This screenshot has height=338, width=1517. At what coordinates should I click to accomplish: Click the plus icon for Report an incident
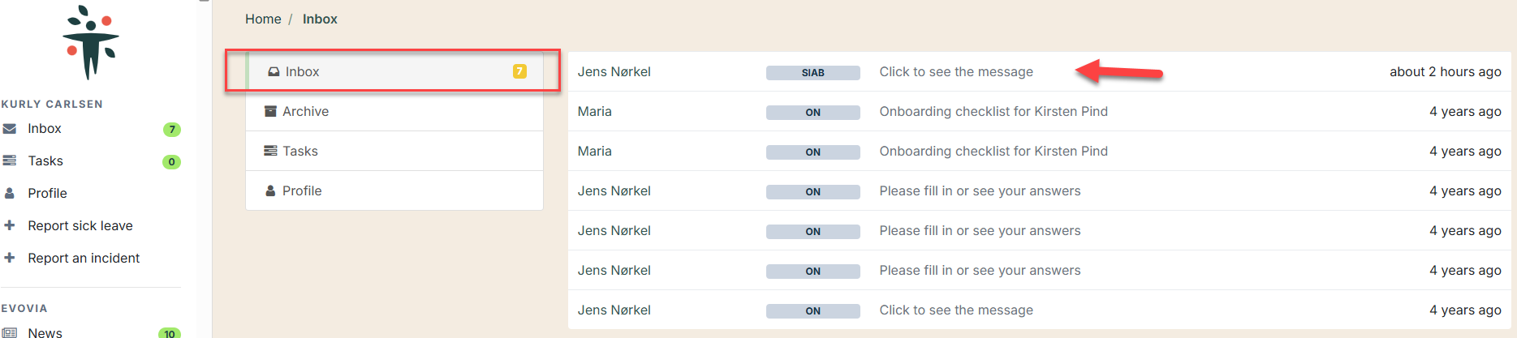(10, 258)
